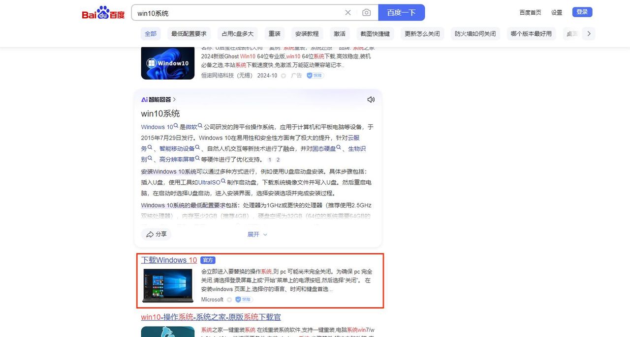Screen dimensions: 630x337
Task: Select the 占用c盘多大 tab
Action: point(238,34)
